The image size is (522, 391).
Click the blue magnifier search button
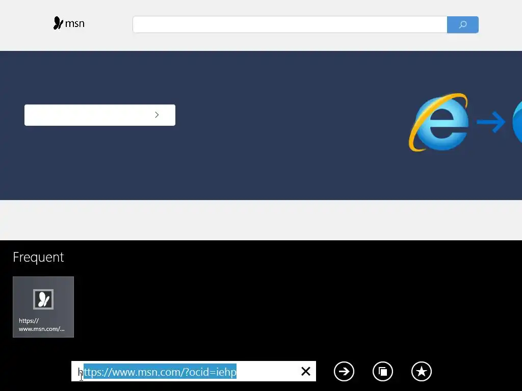(x=463, y=24)
